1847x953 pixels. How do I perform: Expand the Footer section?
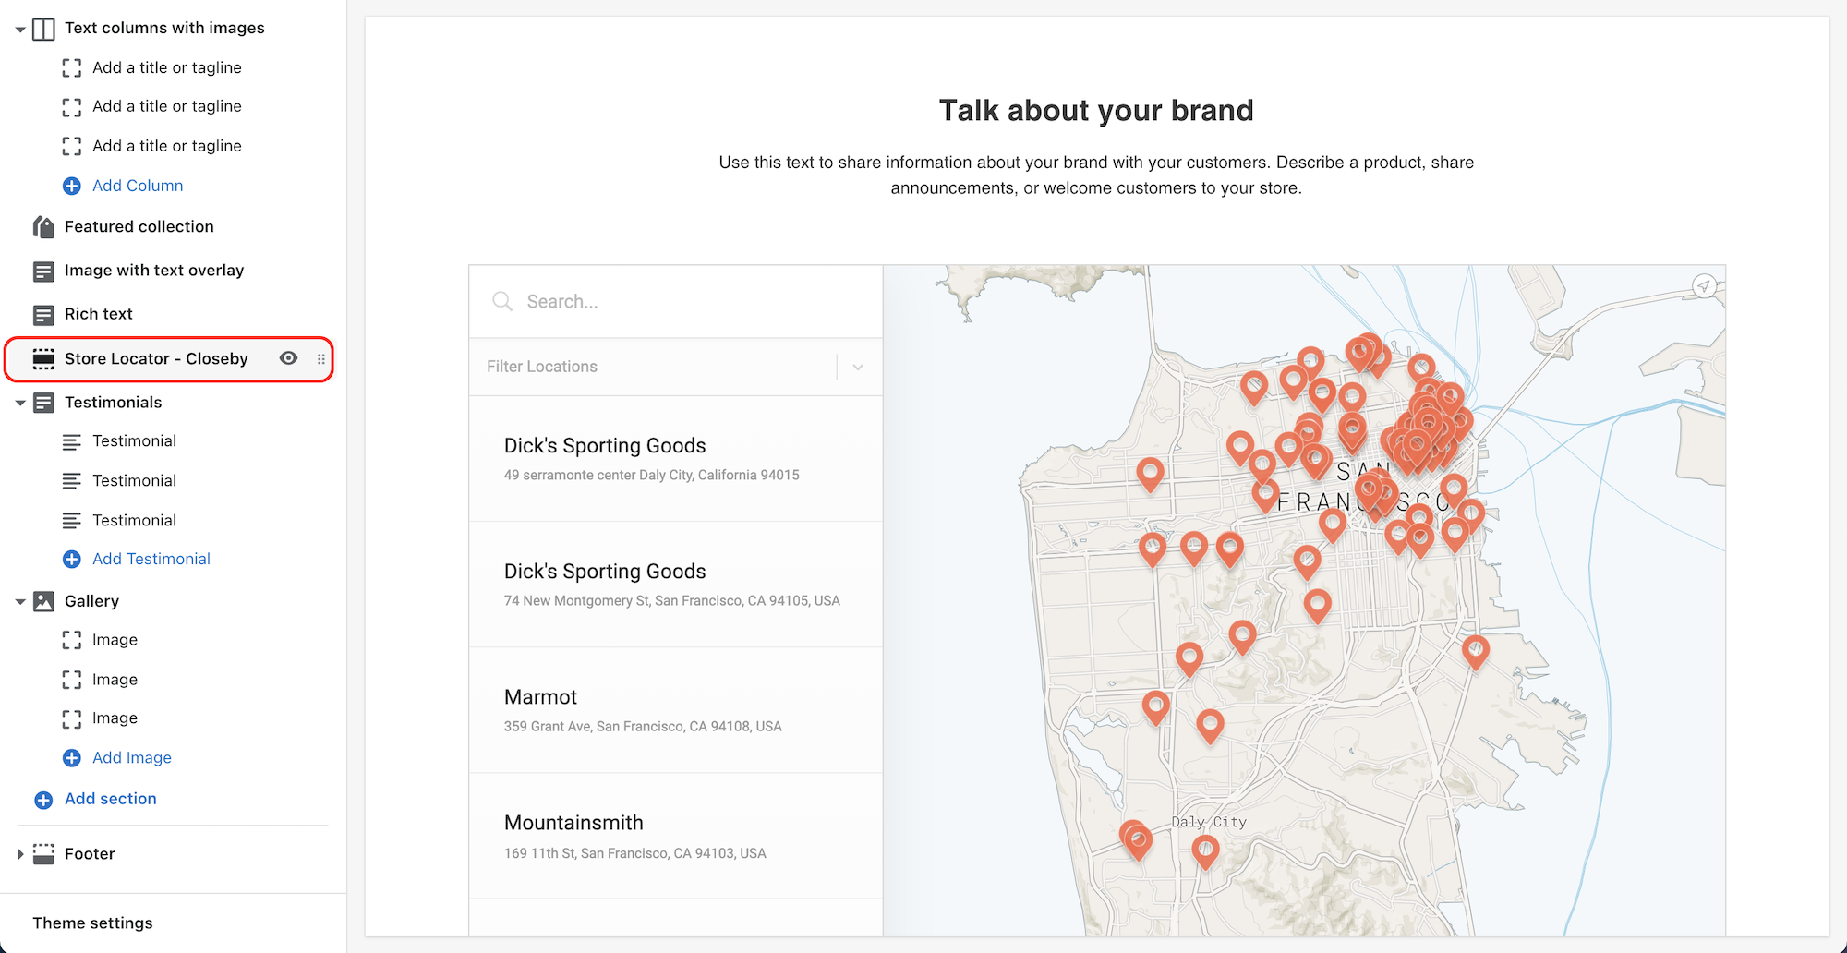(20, 854)
